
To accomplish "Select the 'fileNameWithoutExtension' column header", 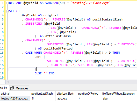I will 119,94.
